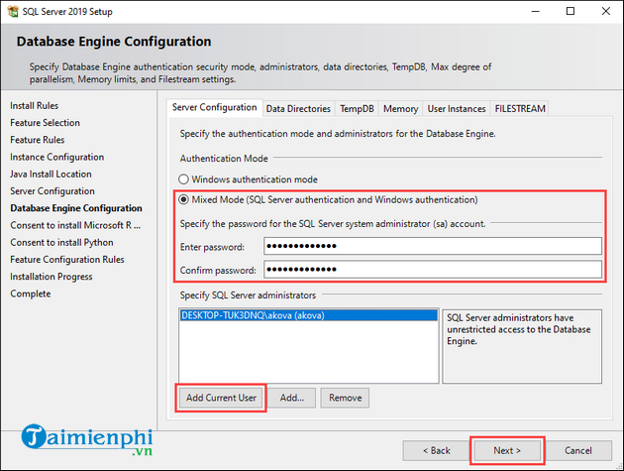Viewport: 624px width, 471px height.
Task: Open the TempDB tab
Action: click(x=357, y=109)
